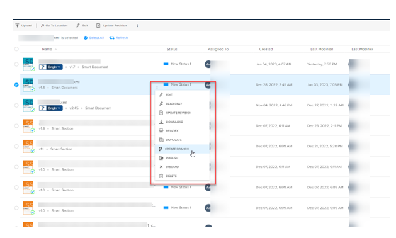
Task: Choose READ ONLY from the context menu
Action: [182, 104]
